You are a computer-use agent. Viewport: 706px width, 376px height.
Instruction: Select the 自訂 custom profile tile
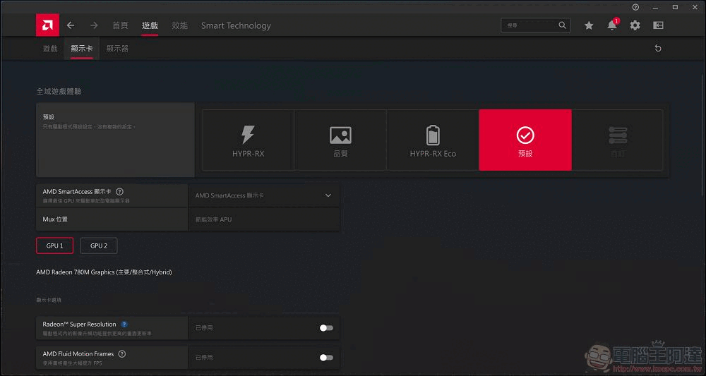click(617, 140)
